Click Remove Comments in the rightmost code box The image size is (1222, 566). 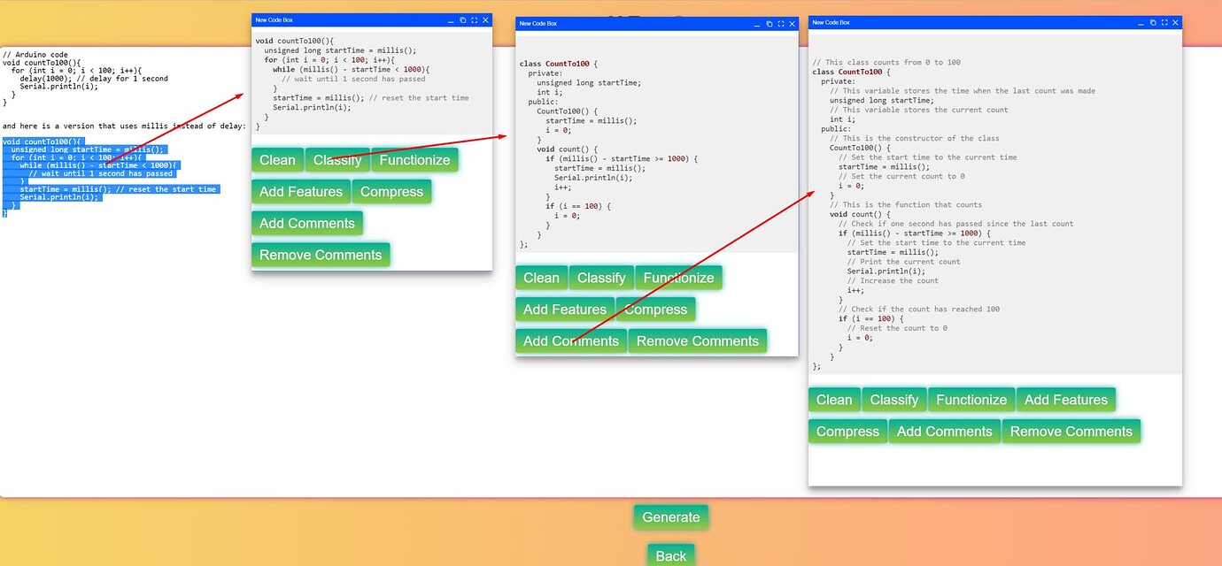click(x=1071, y=431)
